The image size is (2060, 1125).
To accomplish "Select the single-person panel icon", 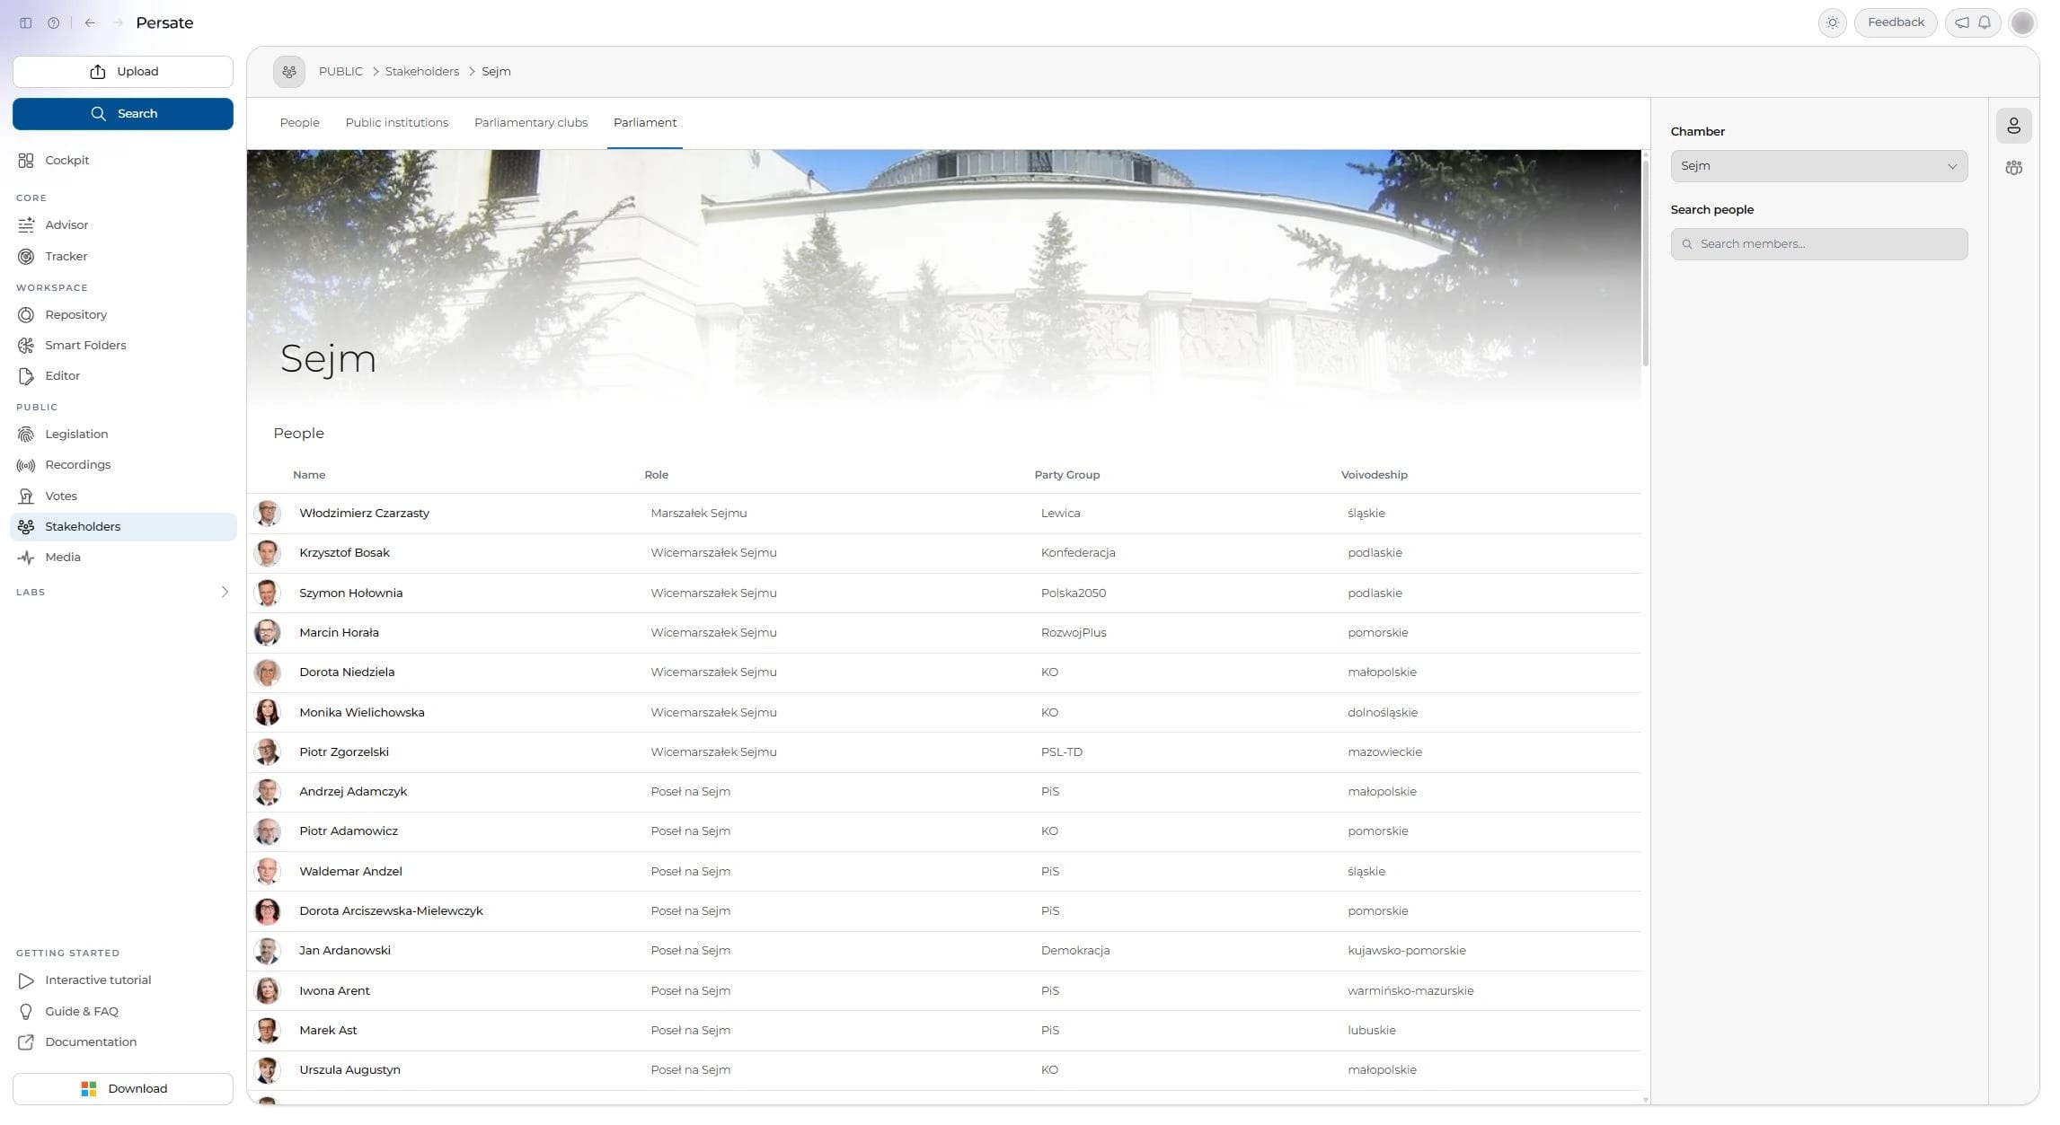I will [2014, 127].
